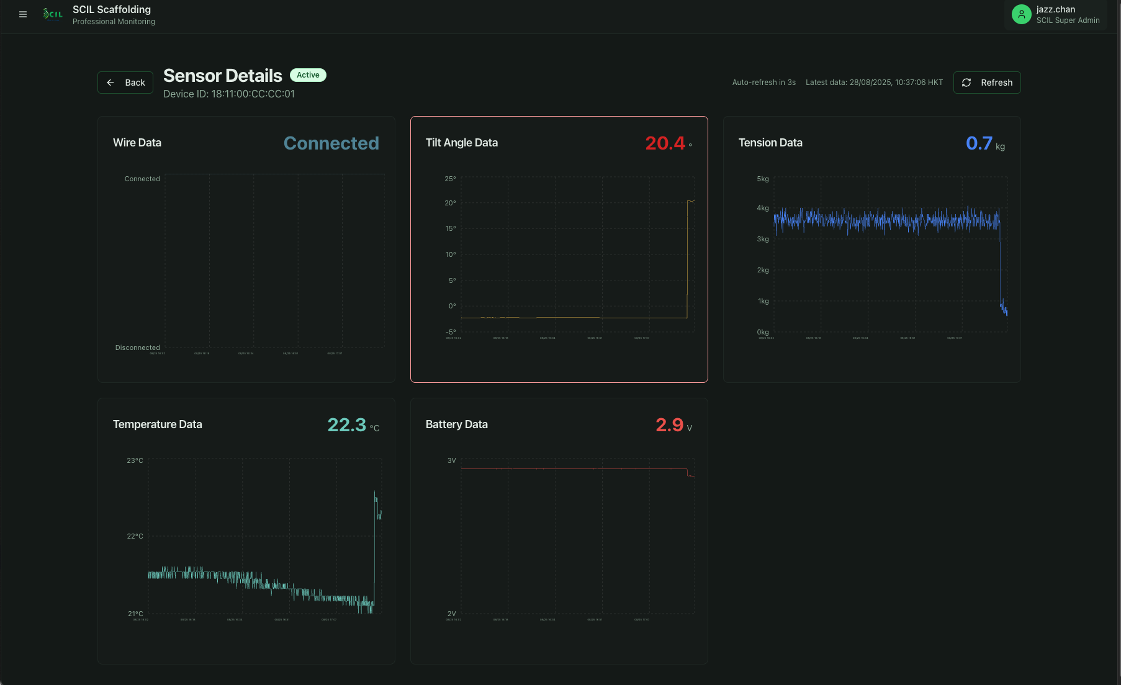Image resolution: width=1121 pixels, height=685 pixels.
Task: Select the Tilt Angle Data card title
Action: pos(461,143)
